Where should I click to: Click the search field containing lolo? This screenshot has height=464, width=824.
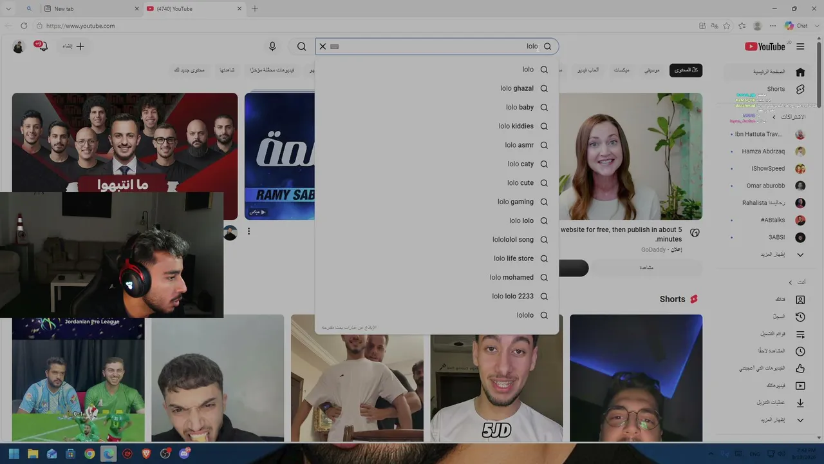436,46
